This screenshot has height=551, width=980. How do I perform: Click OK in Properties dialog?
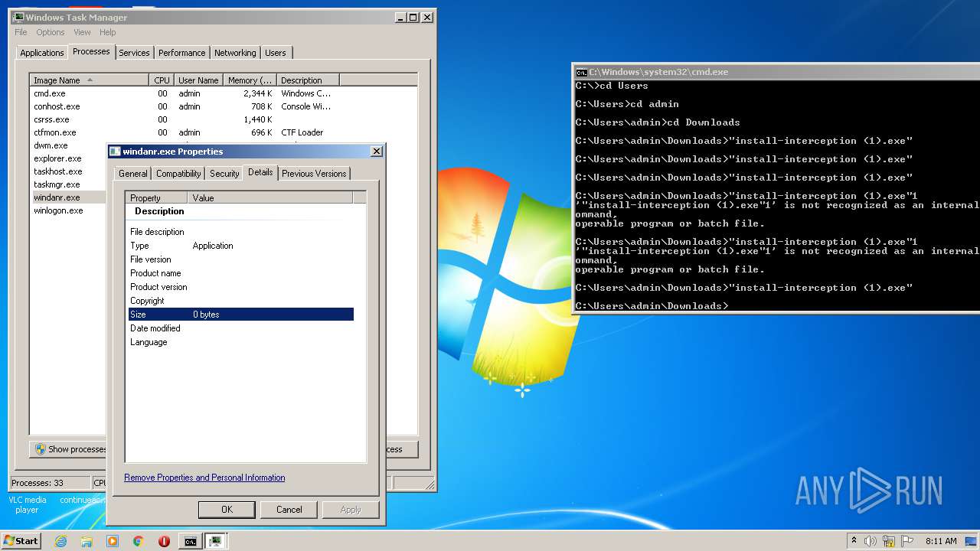click(x=227, y=510)
